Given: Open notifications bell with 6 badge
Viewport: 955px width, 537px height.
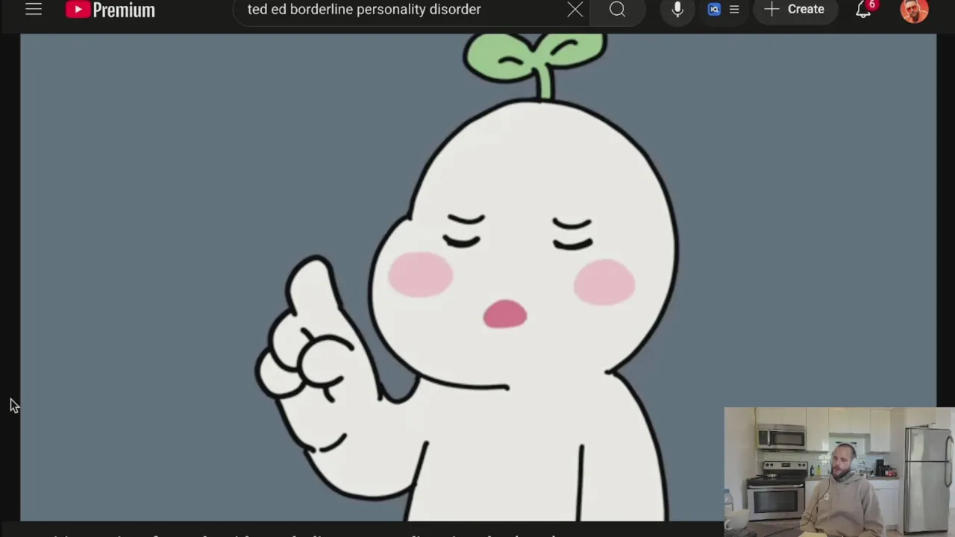Looking at the screenshot, I should coord(864,10).
